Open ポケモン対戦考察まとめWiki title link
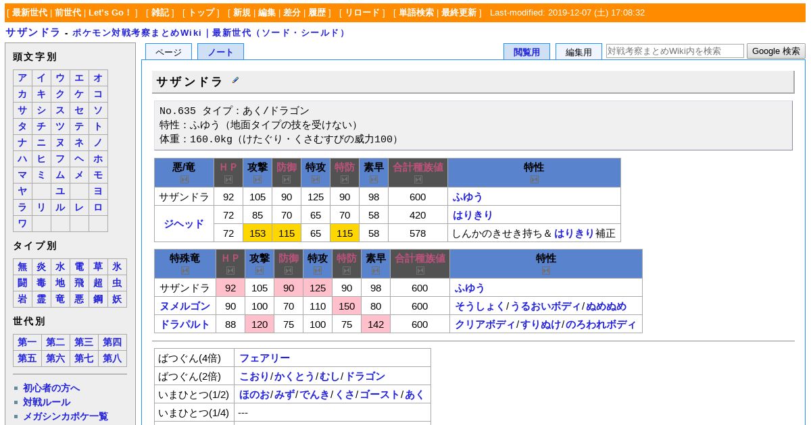 point(137,32)
